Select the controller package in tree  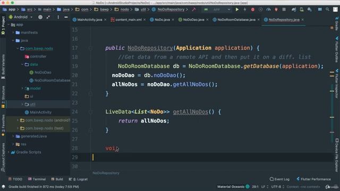click(36, 57)
